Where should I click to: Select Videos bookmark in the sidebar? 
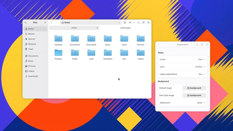point(36,71)
